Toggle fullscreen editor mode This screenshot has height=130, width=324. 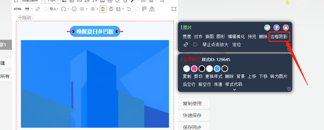pyautogui.click(x=174, y=9)
